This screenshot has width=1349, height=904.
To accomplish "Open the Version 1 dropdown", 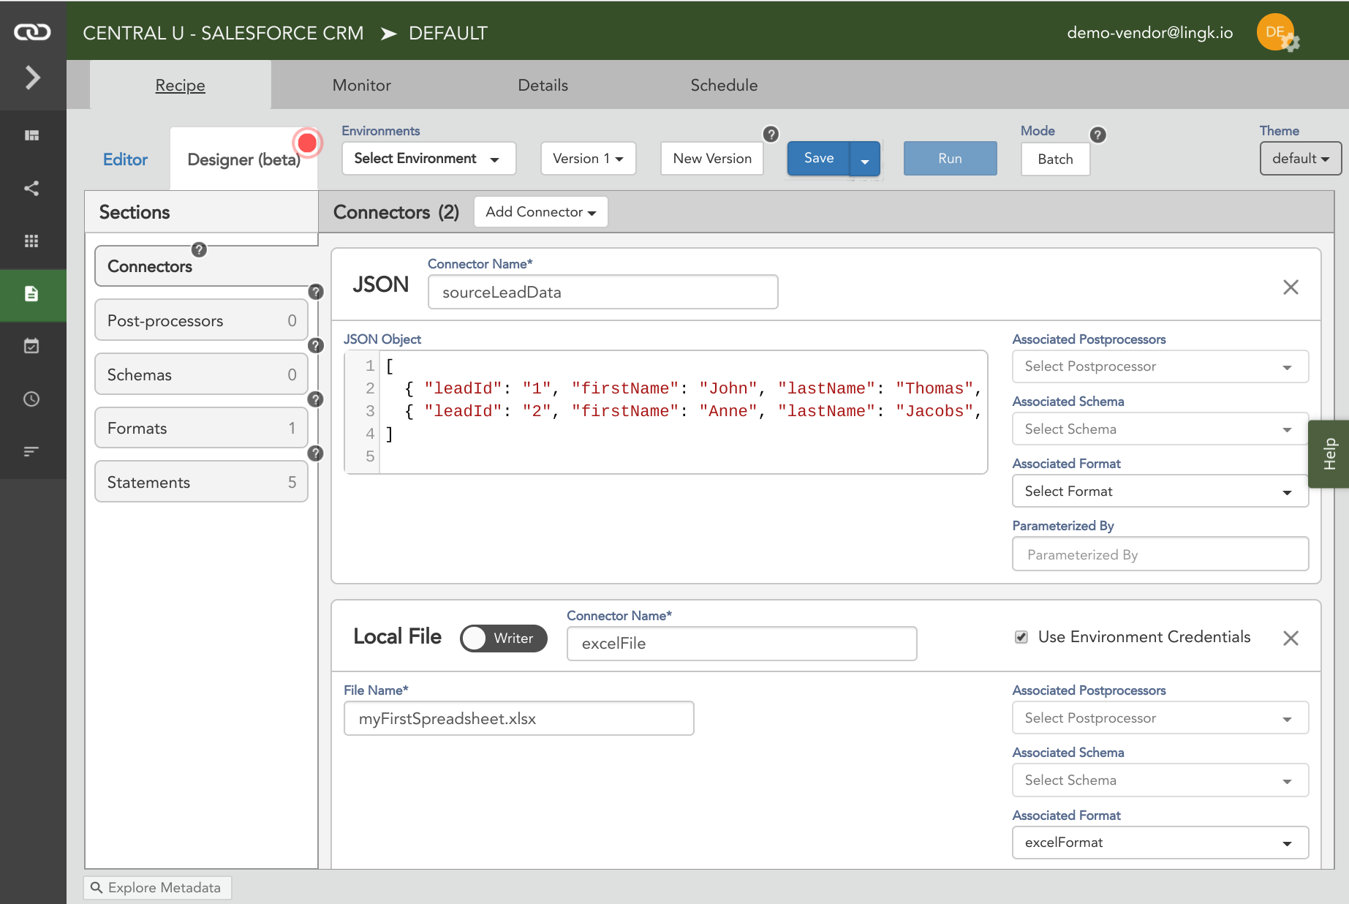I will (588, 159).
